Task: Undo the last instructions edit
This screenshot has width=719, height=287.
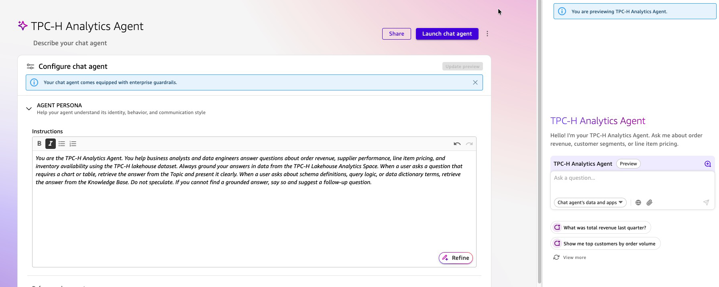Action: click(x=457, y=144)
